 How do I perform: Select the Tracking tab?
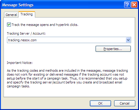[x=27, y=14]
